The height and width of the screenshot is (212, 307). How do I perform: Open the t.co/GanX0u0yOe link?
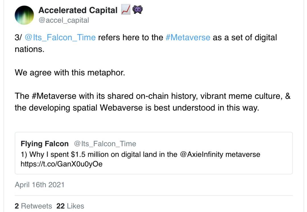coord(61,164)
